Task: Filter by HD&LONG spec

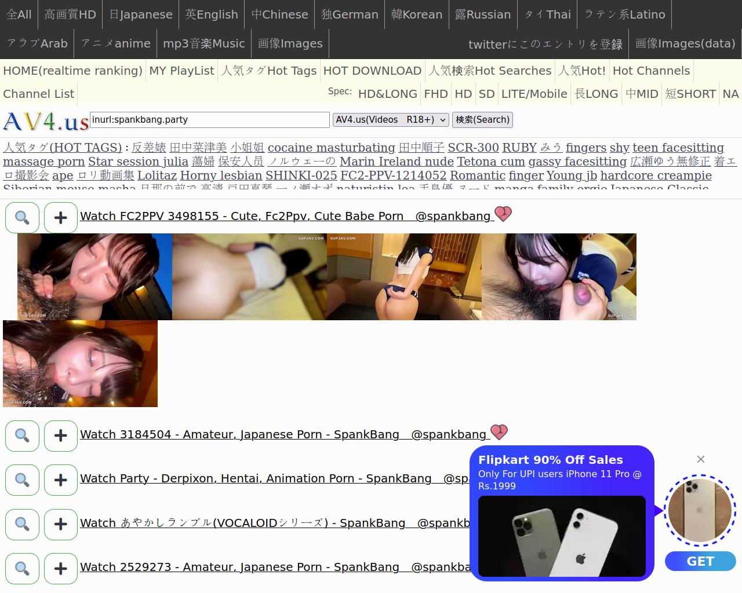Action: [388, 94]
